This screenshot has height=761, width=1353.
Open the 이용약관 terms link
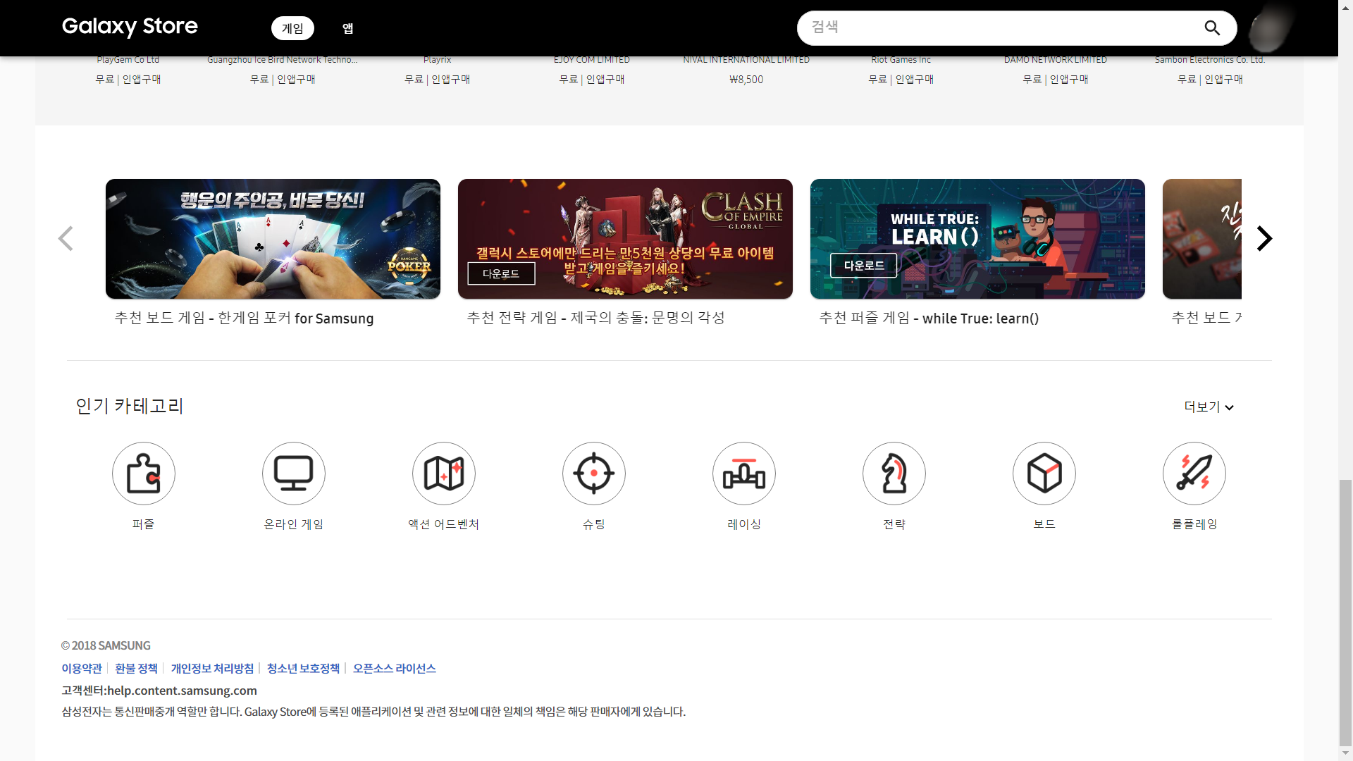82,668
